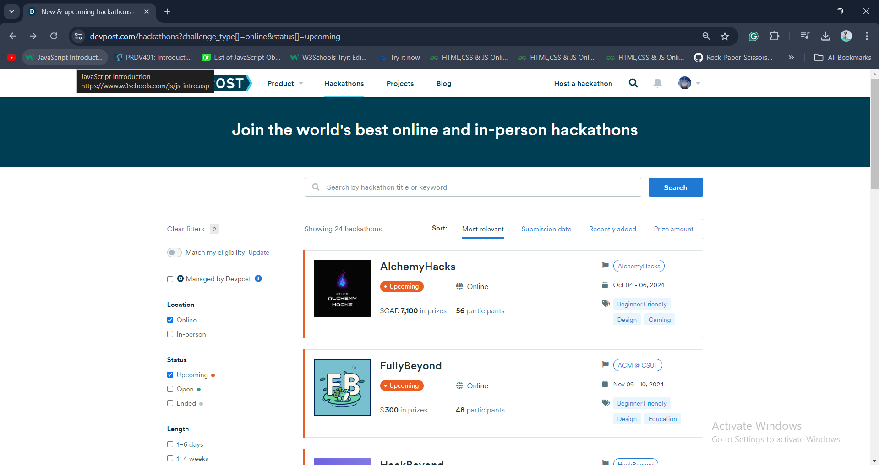The width and height of the screenshot is (879, 465).
Task: Click the AlchemyHacks organizer tag
Action: tap(639, 266)
